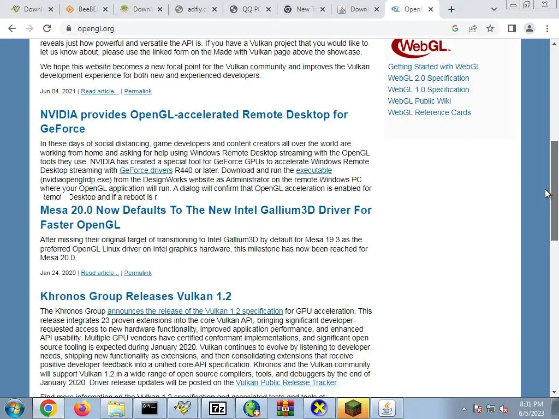Close the active OpenGL tab
The image size is (559, 419).
431,10
